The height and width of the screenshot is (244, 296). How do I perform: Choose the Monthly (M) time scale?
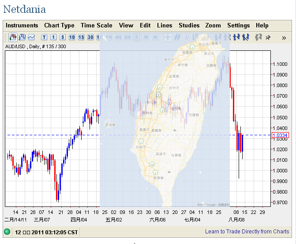[x=155, y=37]
